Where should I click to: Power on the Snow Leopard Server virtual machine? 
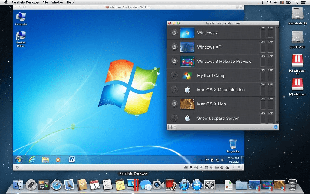[174, 118]
